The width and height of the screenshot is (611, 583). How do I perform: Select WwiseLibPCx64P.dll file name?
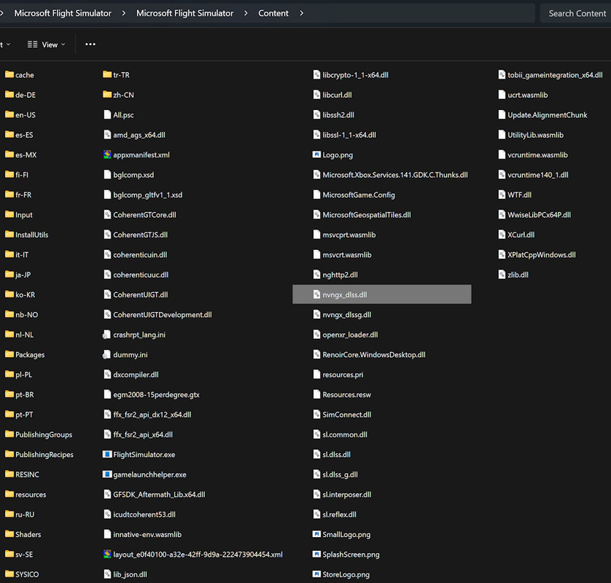[540, 214]
